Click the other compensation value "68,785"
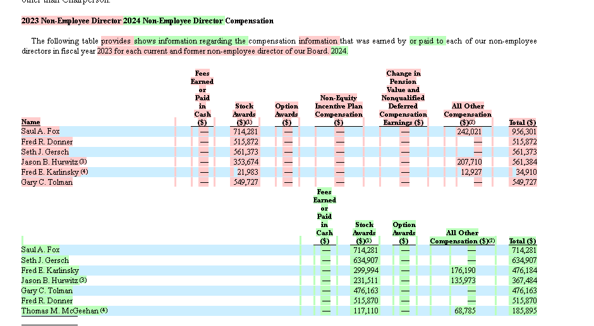 (465, 311)
